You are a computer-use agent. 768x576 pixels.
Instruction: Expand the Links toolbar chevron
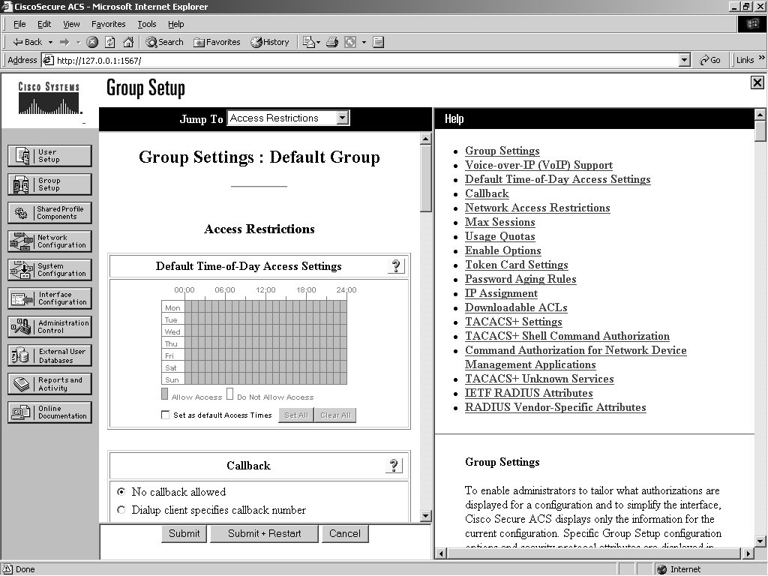pos(761,58)
